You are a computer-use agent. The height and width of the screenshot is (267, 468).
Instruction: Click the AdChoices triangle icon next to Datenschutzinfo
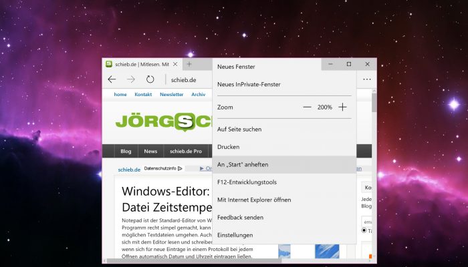[180, 168]
